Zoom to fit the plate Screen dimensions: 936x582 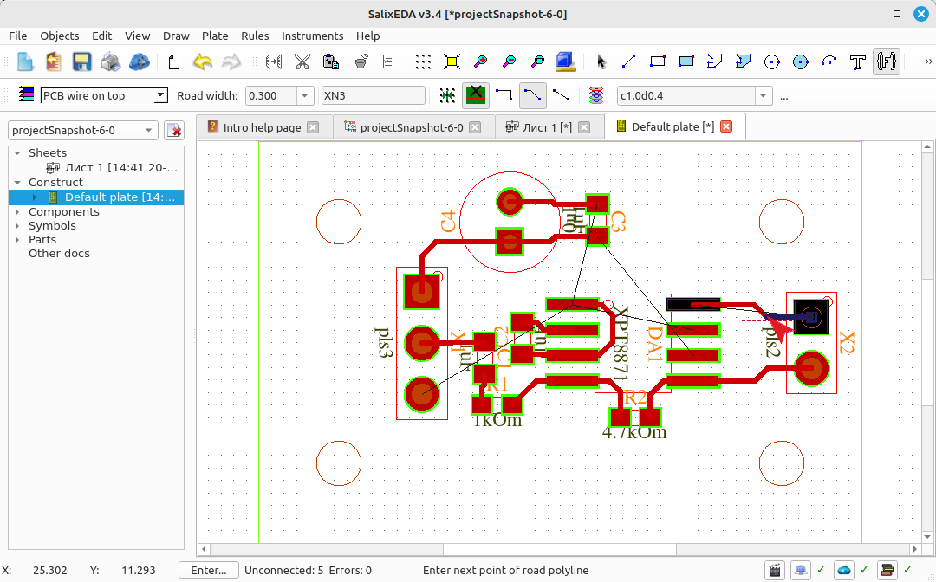(x=452, y=61)
